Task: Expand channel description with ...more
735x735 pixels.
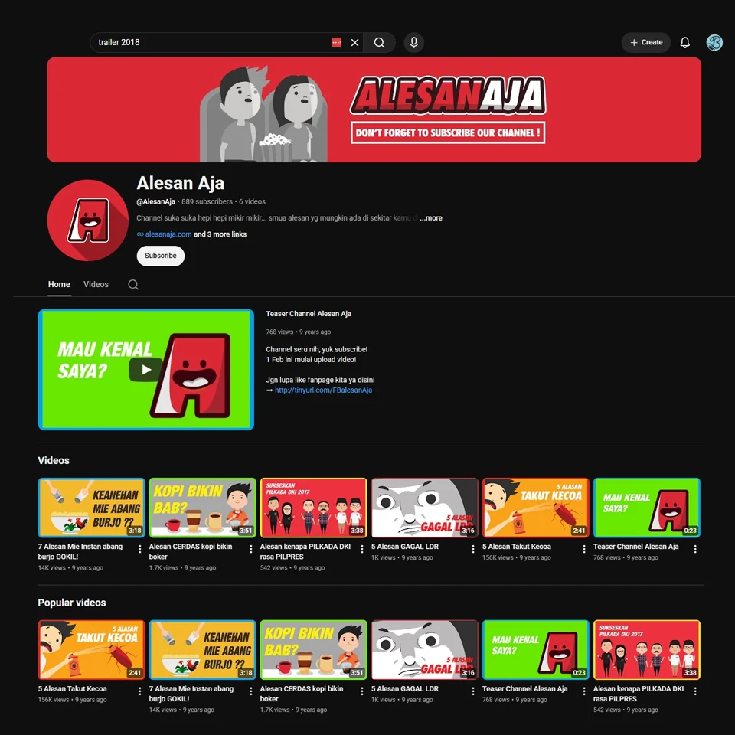Action: pos(431,218)
